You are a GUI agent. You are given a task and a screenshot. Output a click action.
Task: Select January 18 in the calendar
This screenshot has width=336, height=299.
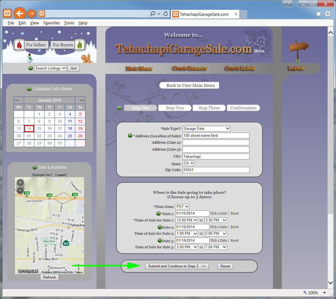[70, 129]
